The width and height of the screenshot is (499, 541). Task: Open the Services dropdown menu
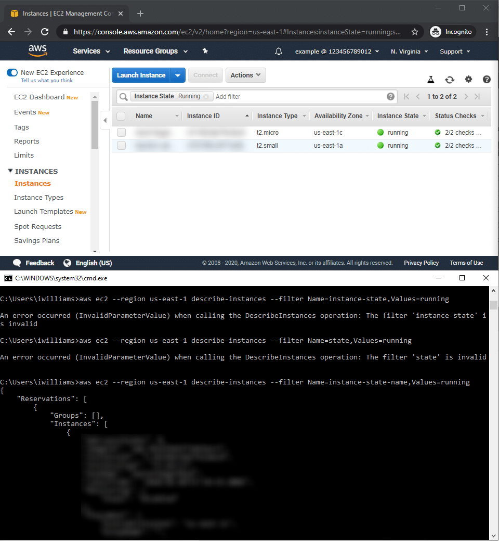pos(91,51)
